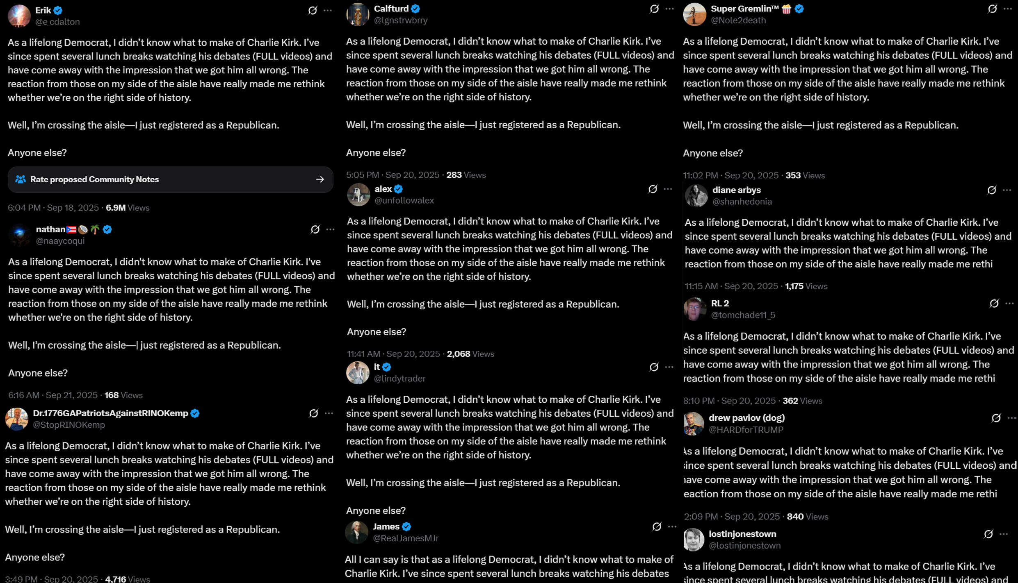Open the three-dot menu on It's post

669,367
